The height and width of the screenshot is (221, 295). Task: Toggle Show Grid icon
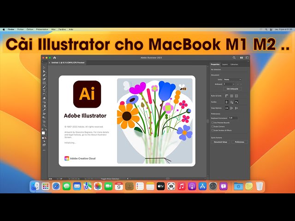point(231,96)
